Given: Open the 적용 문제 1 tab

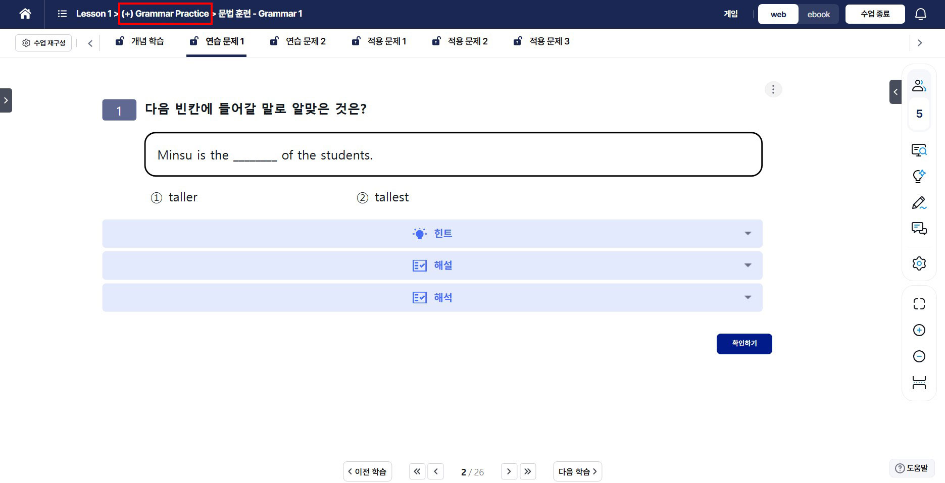Looking at the screenshot, I should tap(379, 41).
